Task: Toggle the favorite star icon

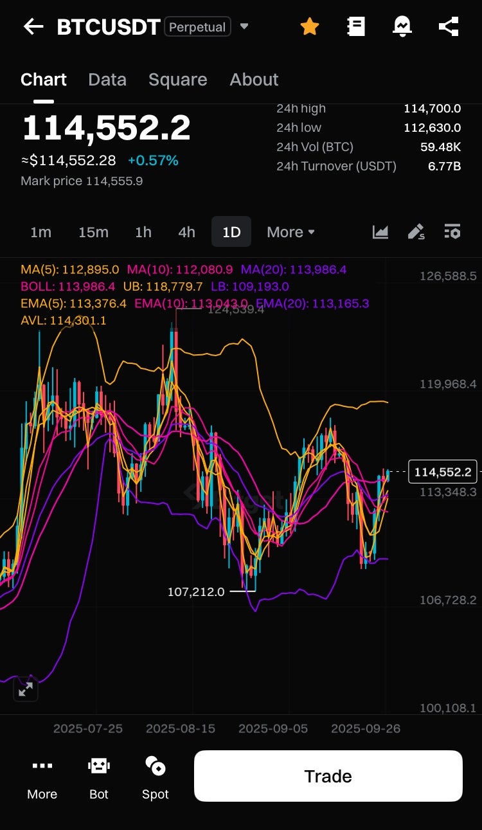Action: (310, 26)
